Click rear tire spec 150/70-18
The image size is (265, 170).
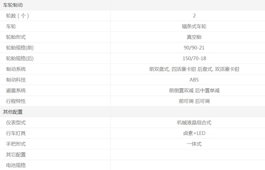coord(194,59)
